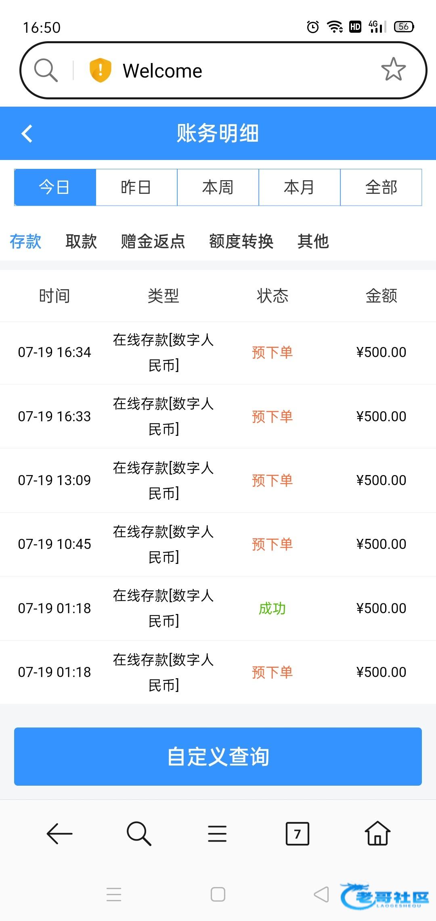Show 全部 records
The height and width of the screenshot is (921, 436).
pos(381,187)
